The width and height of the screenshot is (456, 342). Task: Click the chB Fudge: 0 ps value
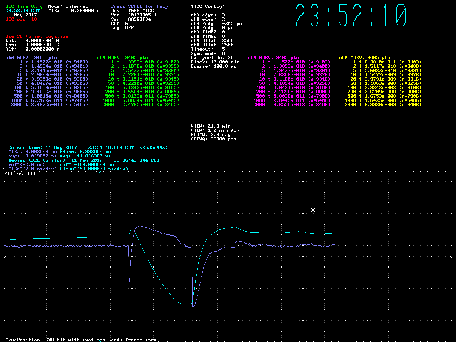212,28
